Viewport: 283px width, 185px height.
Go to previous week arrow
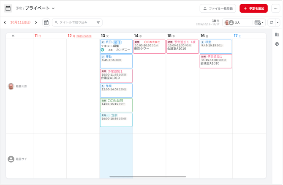coord(5,22)
